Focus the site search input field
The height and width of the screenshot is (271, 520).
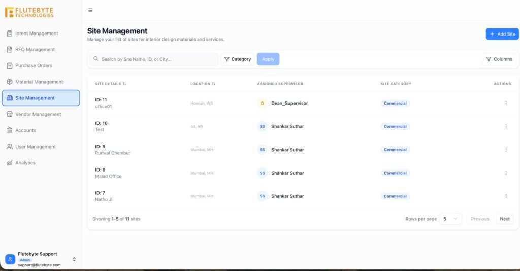154,59
